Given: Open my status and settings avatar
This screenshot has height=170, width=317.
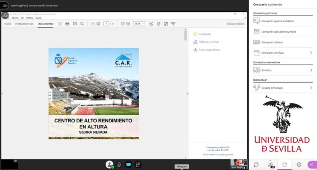Looking at the screenshot, I should coord(109,164).
